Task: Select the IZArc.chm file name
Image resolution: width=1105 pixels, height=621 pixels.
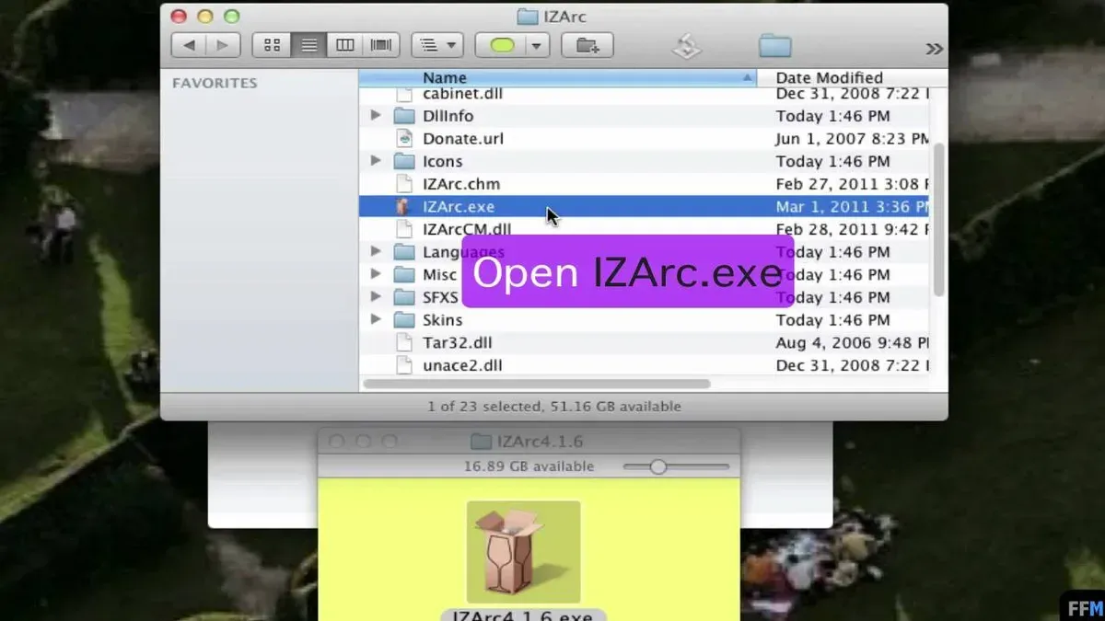Action: pyautogui.click(x=461, y=184)
